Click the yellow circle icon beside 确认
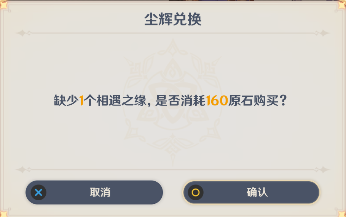The height and width of the screenshot is (217, 346). 195,192
